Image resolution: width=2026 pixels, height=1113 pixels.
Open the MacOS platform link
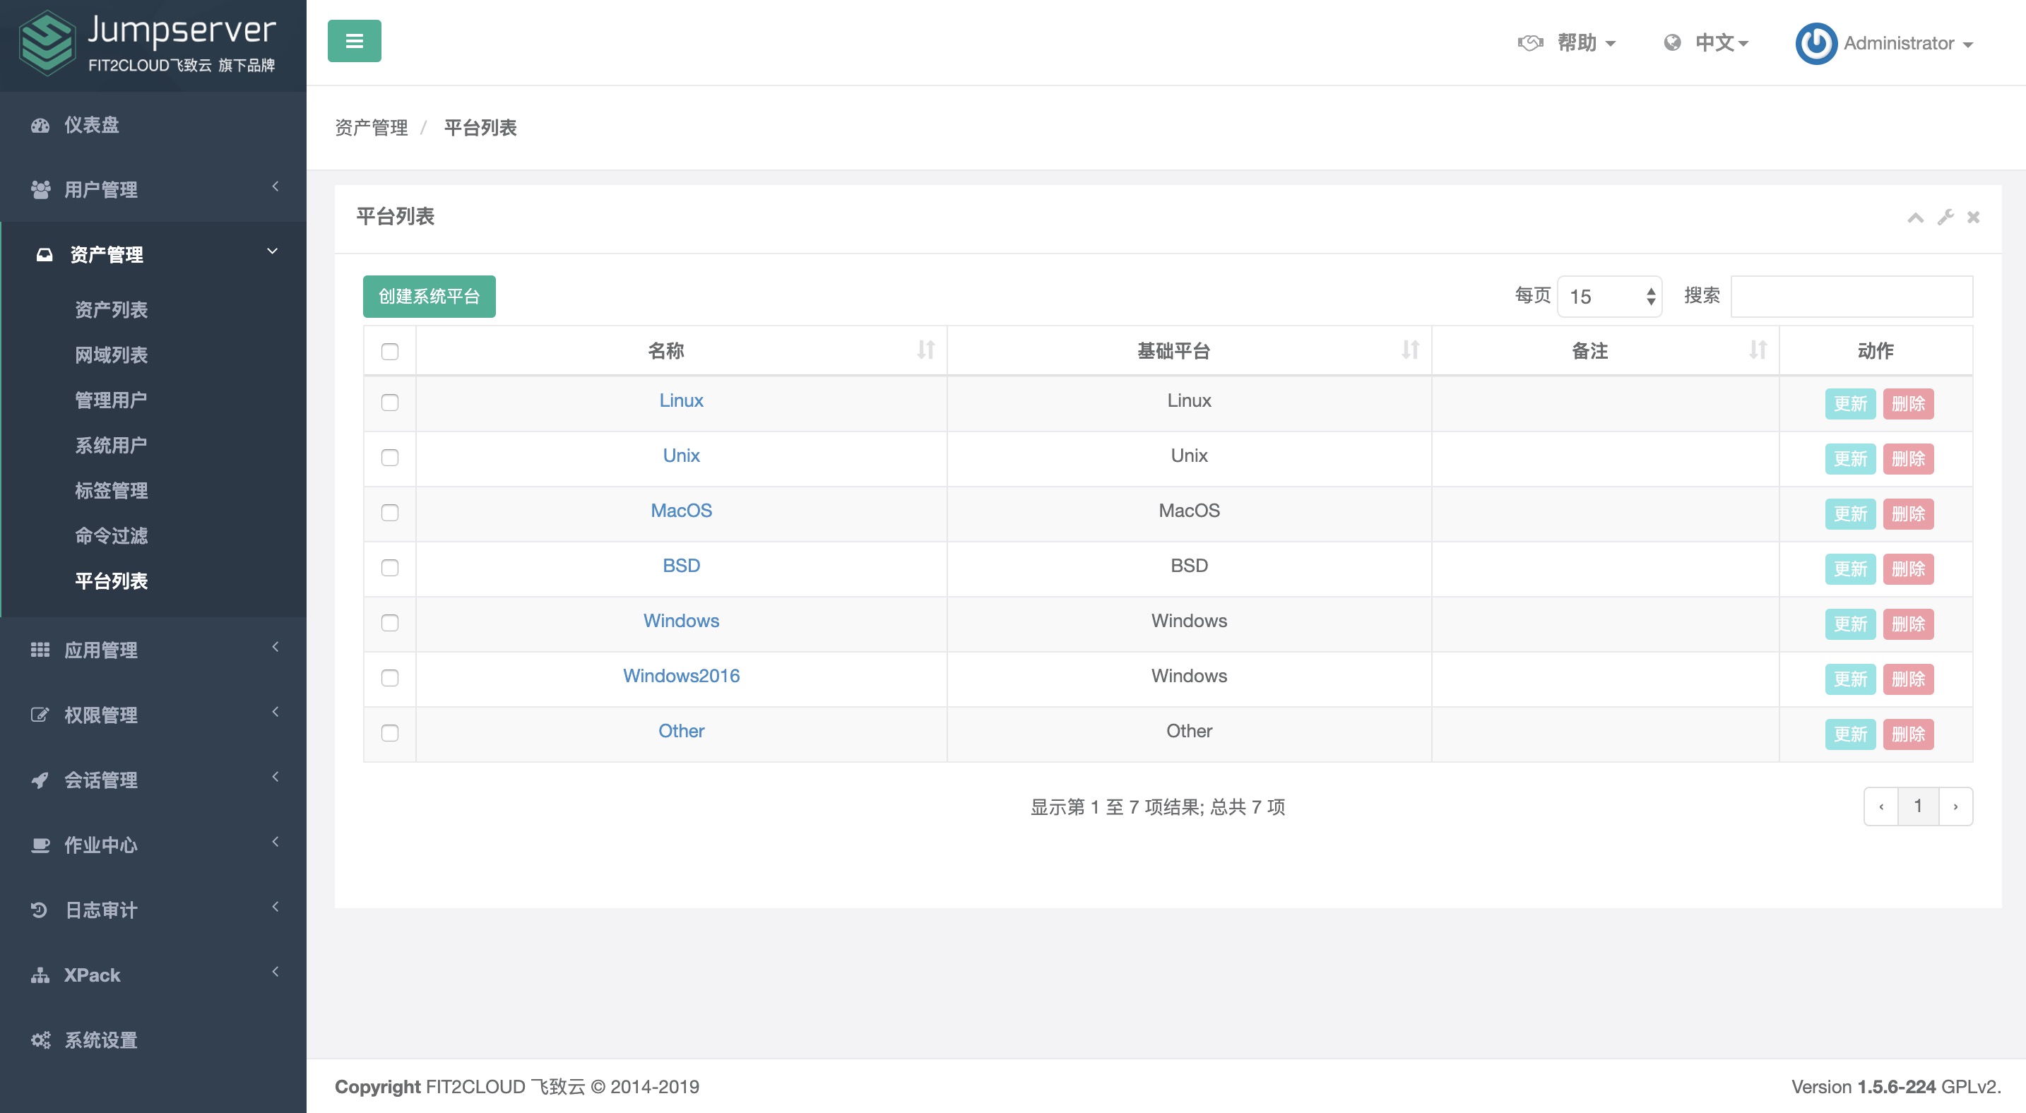(x=681, y=510)
